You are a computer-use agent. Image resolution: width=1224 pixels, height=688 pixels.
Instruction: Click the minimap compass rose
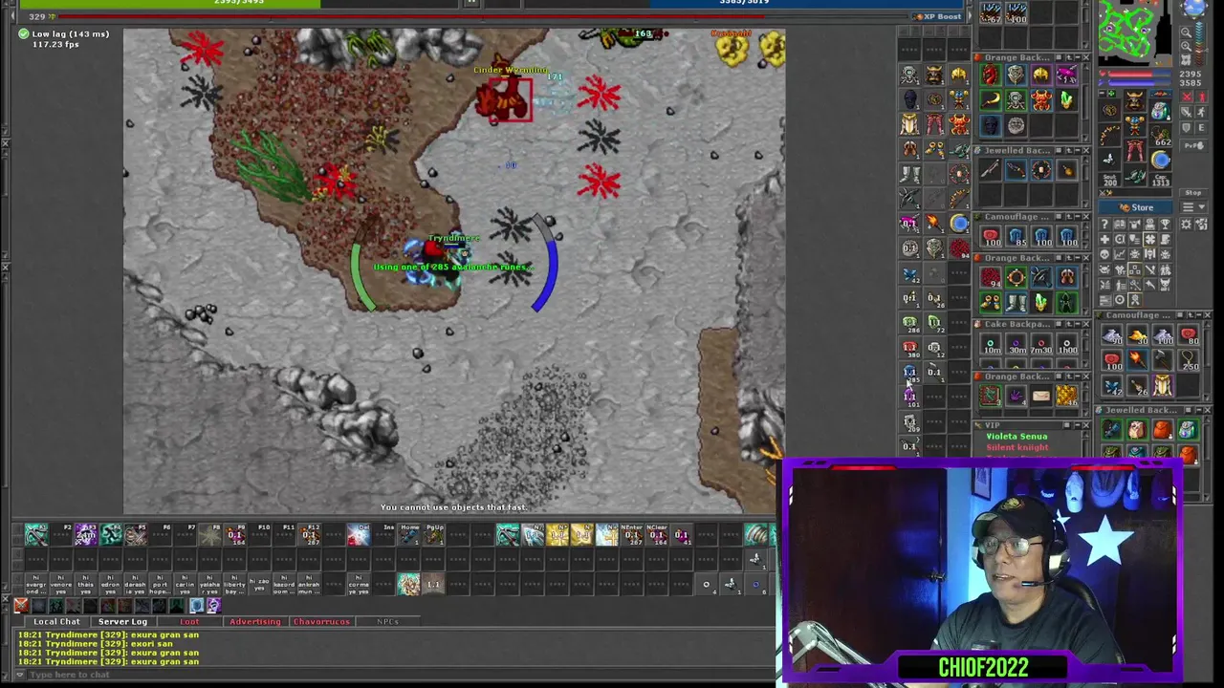(1195, 8)
